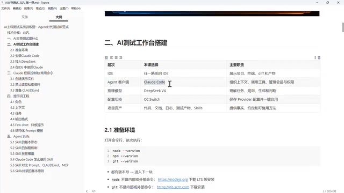Go to outline entry 2.3 接入DeepSeek
Screen dimensions: 344x193
(23, 62)
